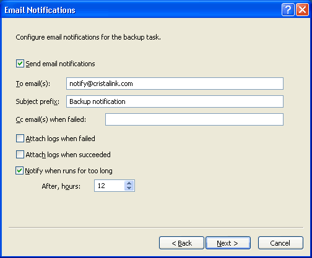Cancel the backup task wizard
This screenshot has width=312, height=258.
pos(280,243)
